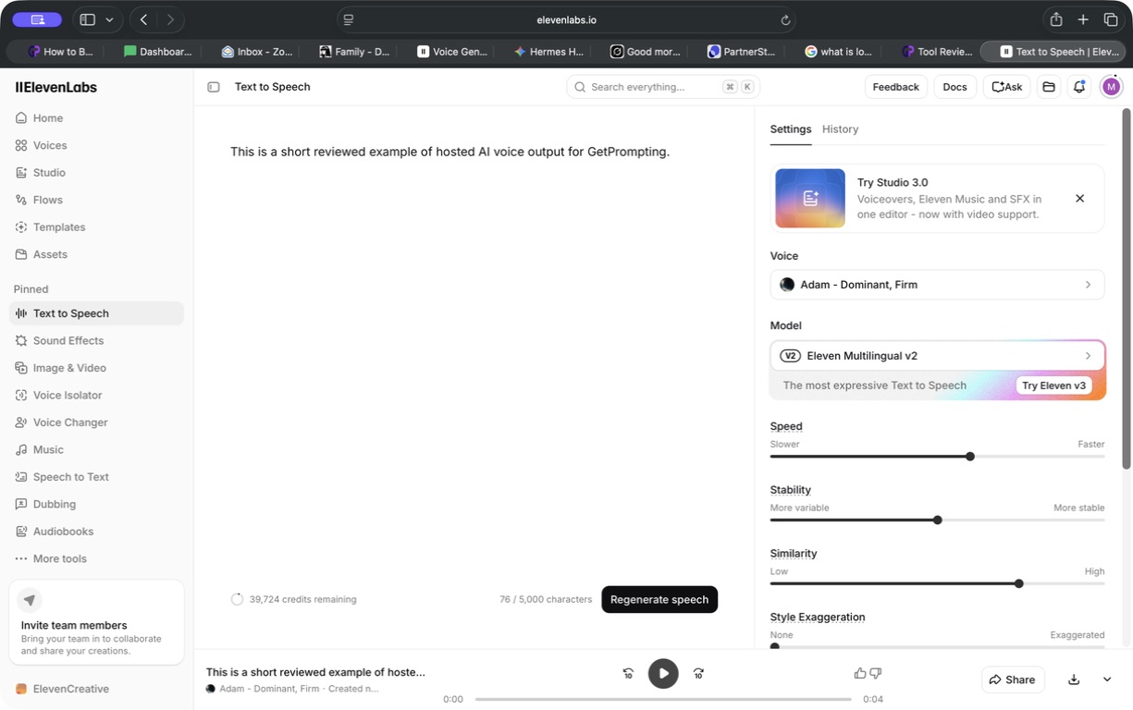Play the generated audio
Screen dimensions: 1133x710
point(663,674)
